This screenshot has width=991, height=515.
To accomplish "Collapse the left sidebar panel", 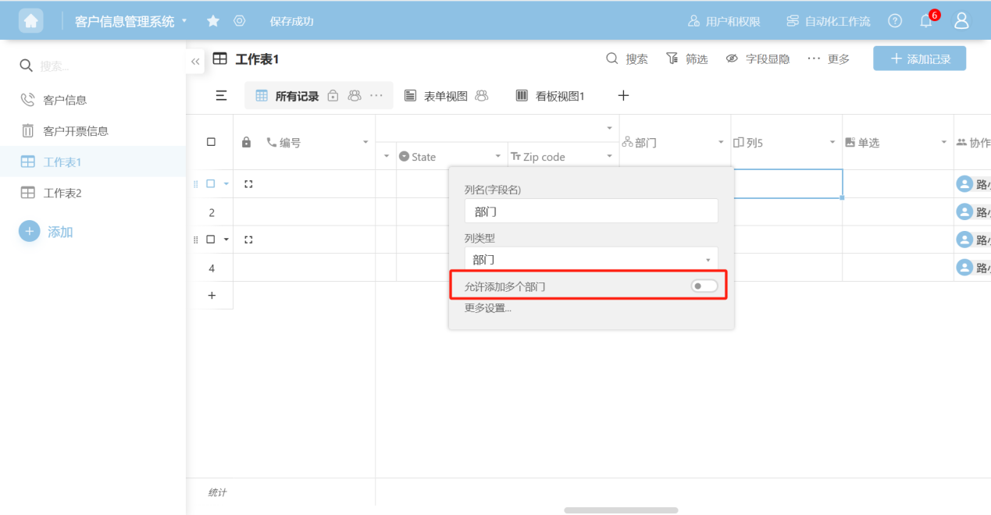I will 195,61.
